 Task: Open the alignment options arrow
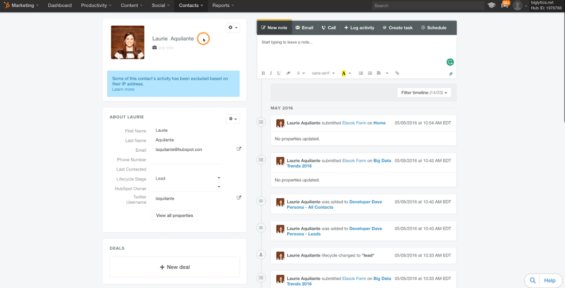[x=387, y=73]
